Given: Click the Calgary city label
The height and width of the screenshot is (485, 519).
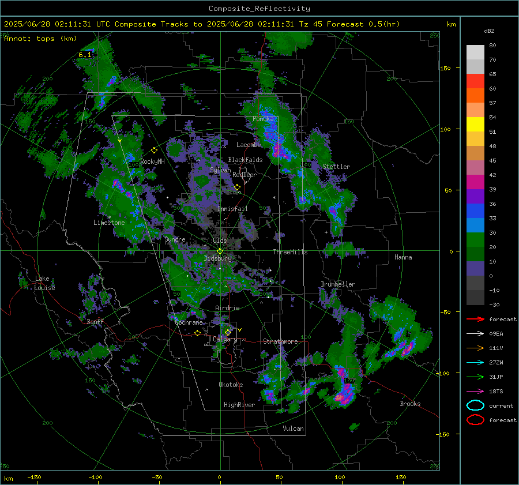Looking at the screenshot, I should pyautogui.click(x=225, y=339).
